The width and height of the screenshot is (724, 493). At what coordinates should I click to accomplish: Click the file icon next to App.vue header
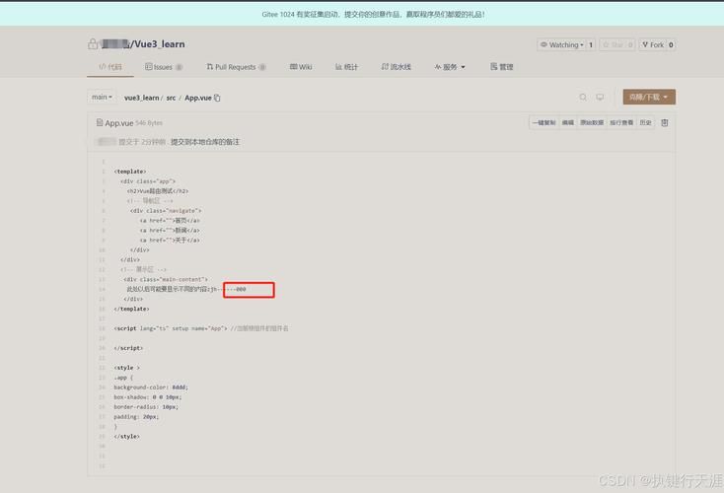coord(100,123)
